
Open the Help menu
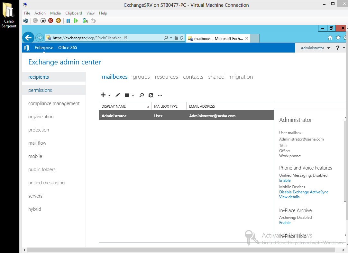103,13
